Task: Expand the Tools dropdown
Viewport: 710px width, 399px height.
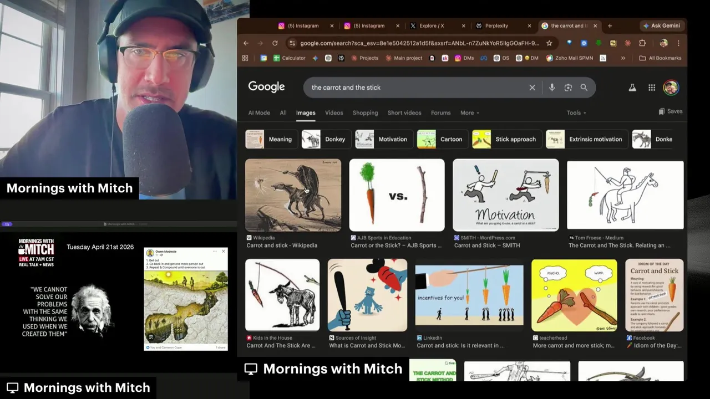Action: coord(576,113)
